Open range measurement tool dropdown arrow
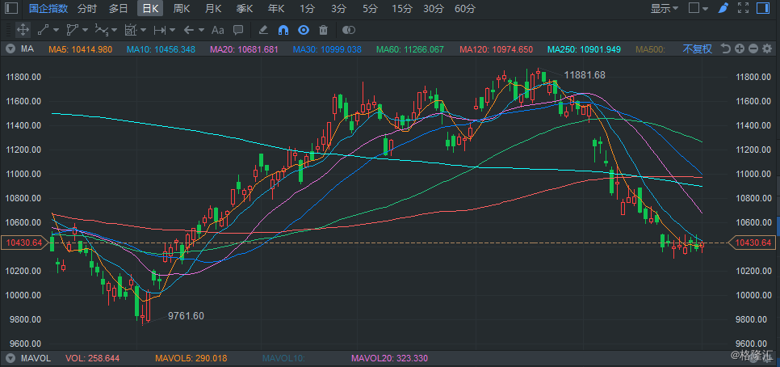Screen dimensions: 780x367 coord(173,30)
